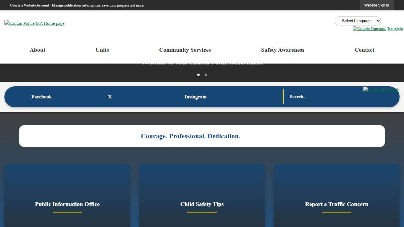Click the Canton Police MA Home page logo
The image size is (404, 227).
click(x=34, y=23)
